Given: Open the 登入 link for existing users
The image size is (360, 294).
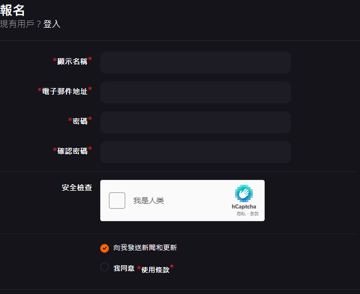Looking at the screenshot, I should pos(52,24).
